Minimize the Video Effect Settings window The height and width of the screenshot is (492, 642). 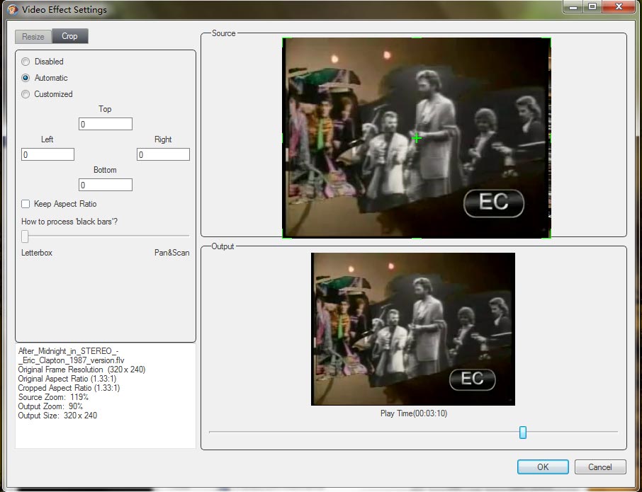coord(573,7)
